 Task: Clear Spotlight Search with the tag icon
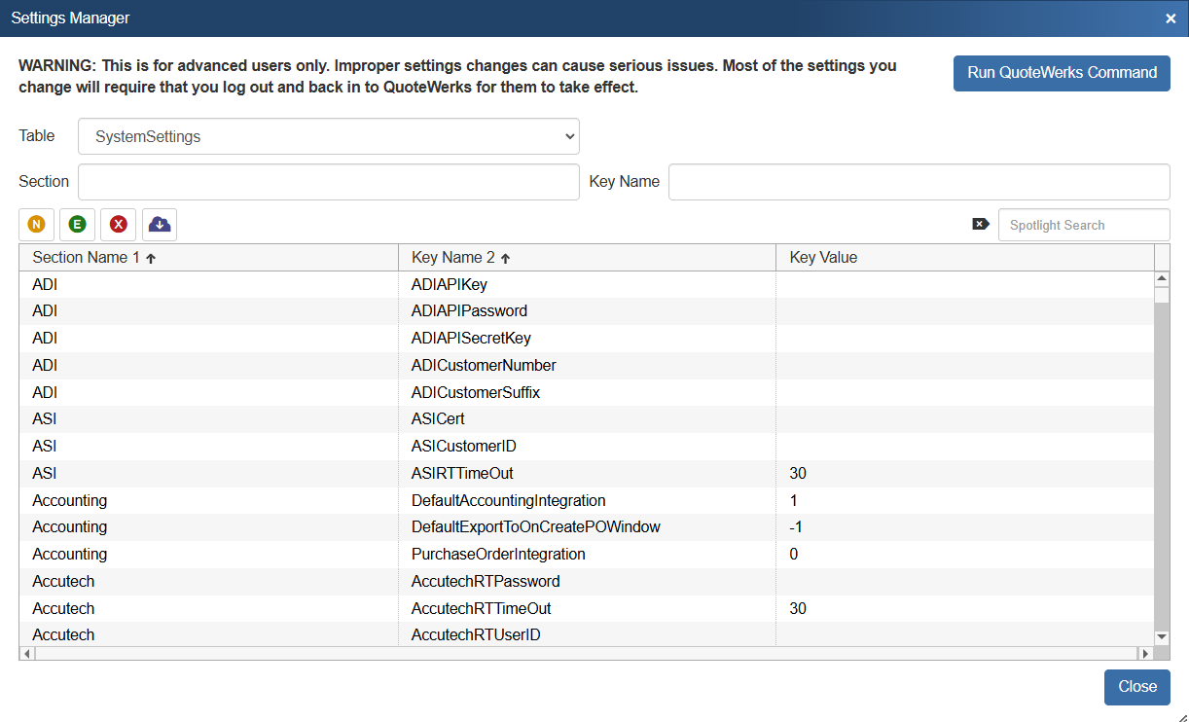pyautogui.click(x=980, y=225)
